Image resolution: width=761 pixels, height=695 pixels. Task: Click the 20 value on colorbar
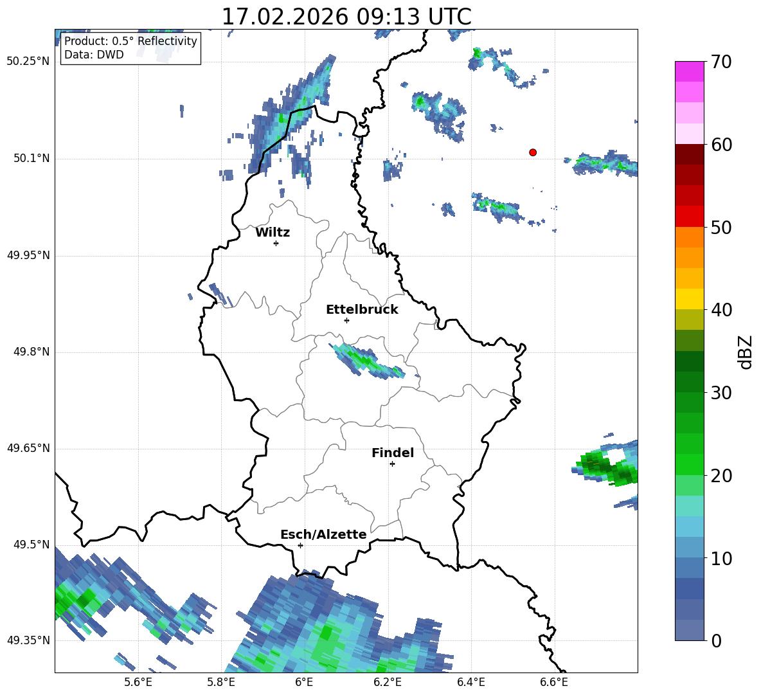(721, 475)
